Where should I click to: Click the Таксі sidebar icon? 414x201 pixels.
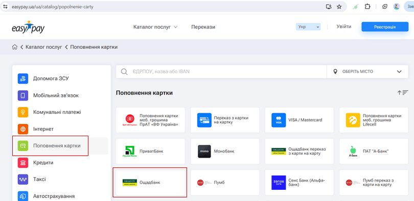[23, 180]
